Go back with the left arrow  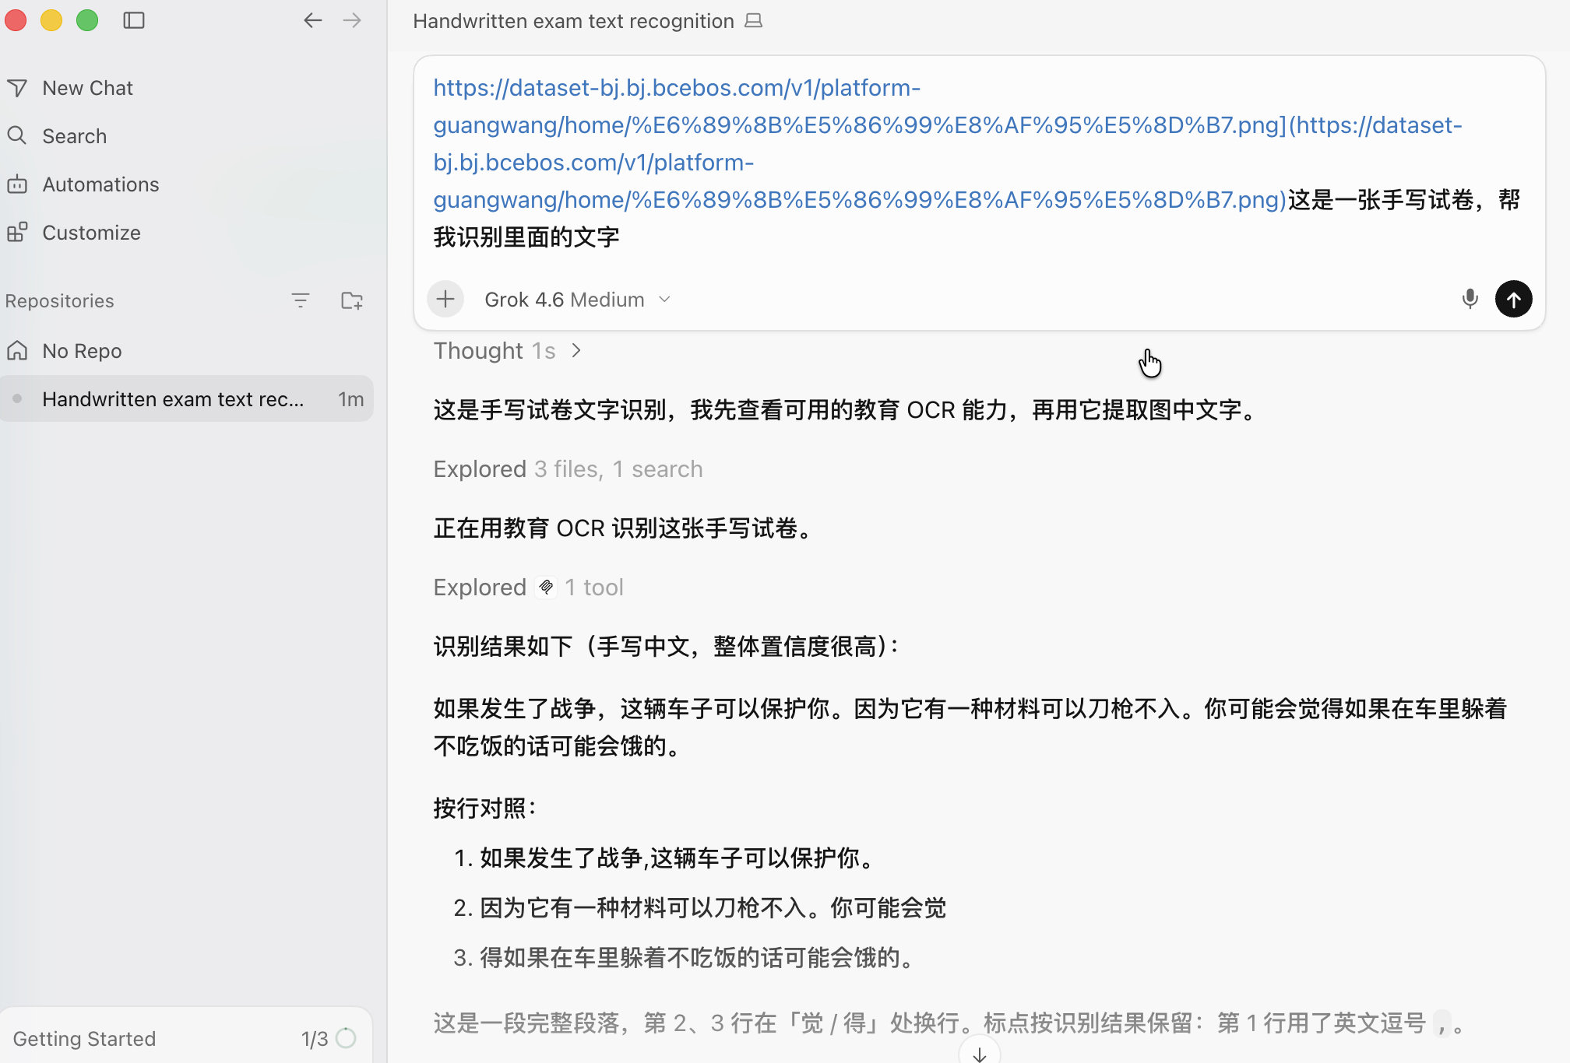click(313, 20)
